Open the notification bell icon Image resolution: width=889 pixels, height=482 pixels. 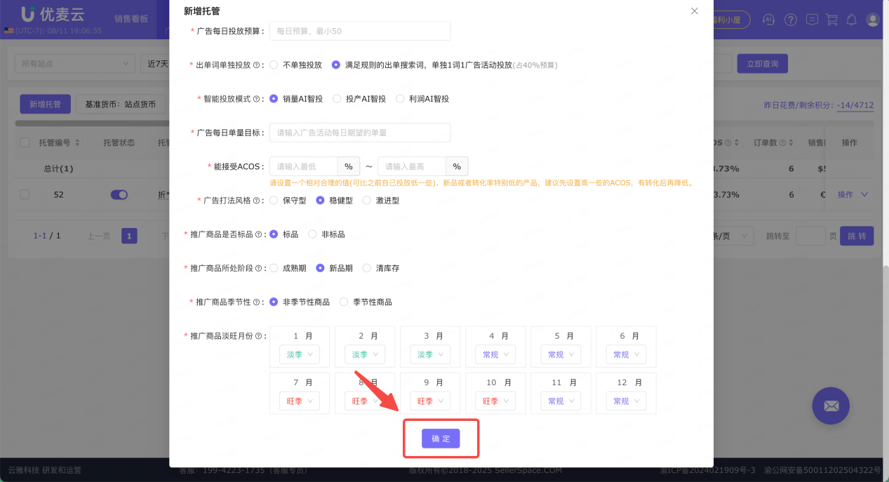[851, 20]
